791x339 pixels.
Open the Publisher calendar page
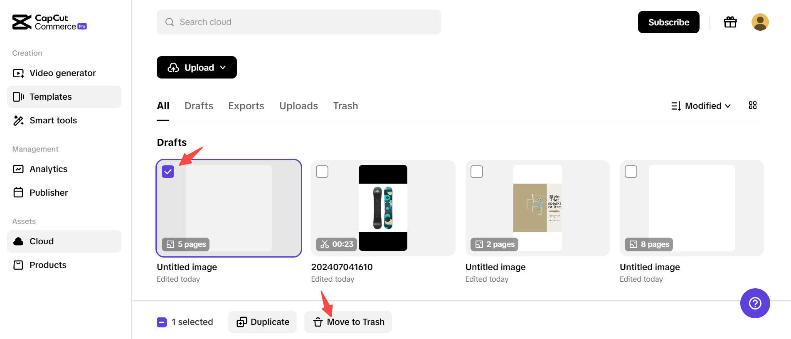point(48,193)
